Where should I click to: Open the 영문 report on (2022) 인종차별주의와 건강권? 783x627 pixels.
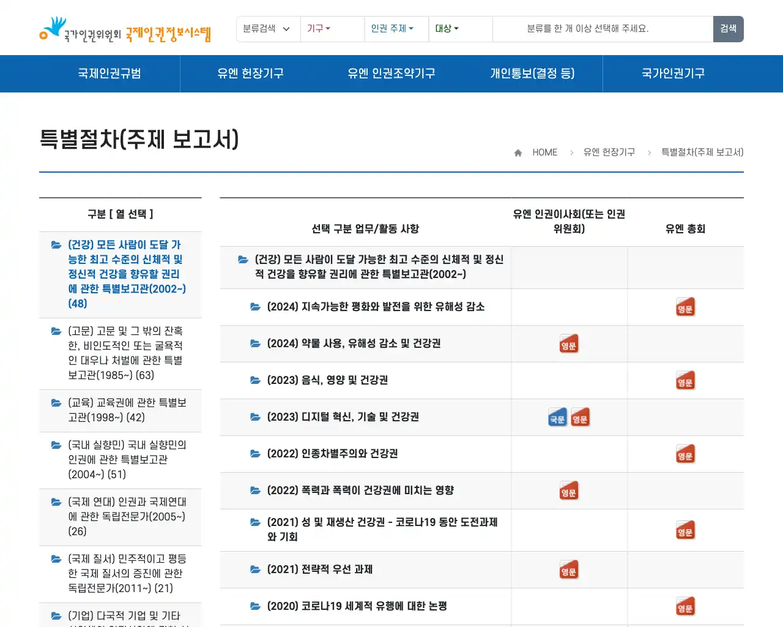click(685, 454)
